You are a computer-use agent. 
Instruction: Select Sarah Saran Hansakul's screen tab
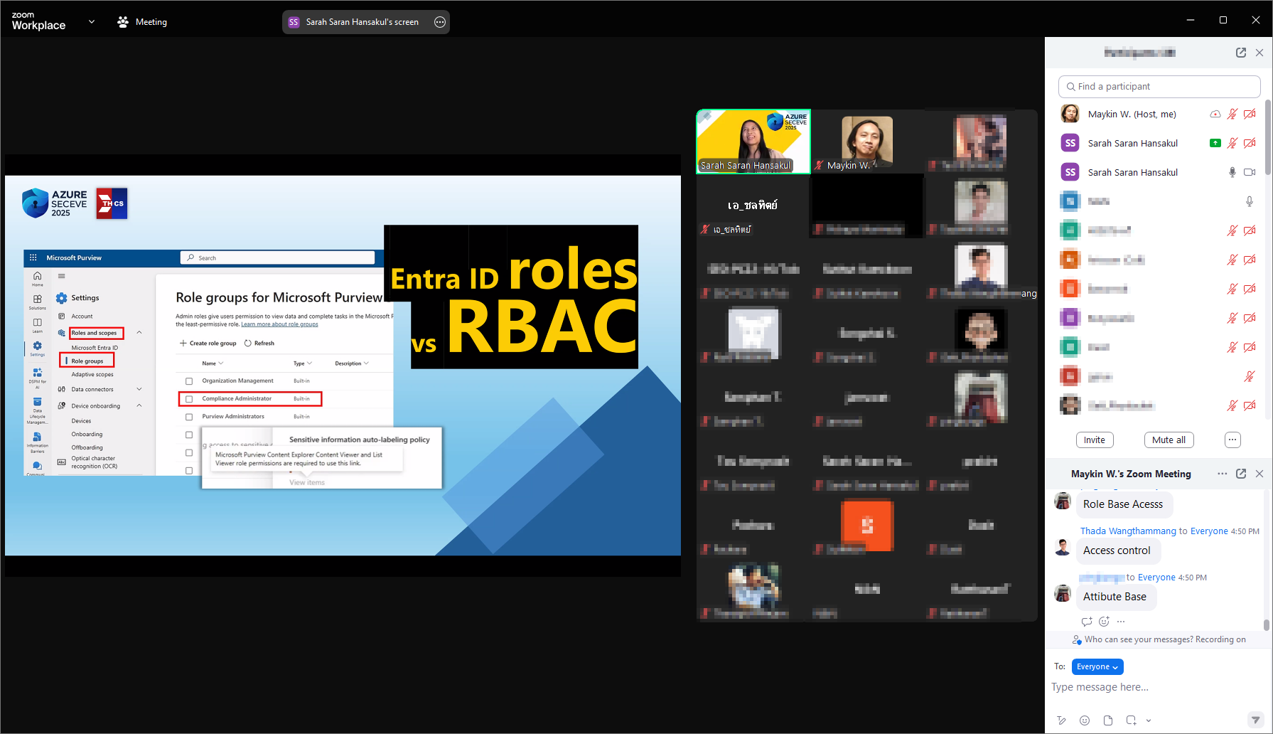tap(365, 22)
